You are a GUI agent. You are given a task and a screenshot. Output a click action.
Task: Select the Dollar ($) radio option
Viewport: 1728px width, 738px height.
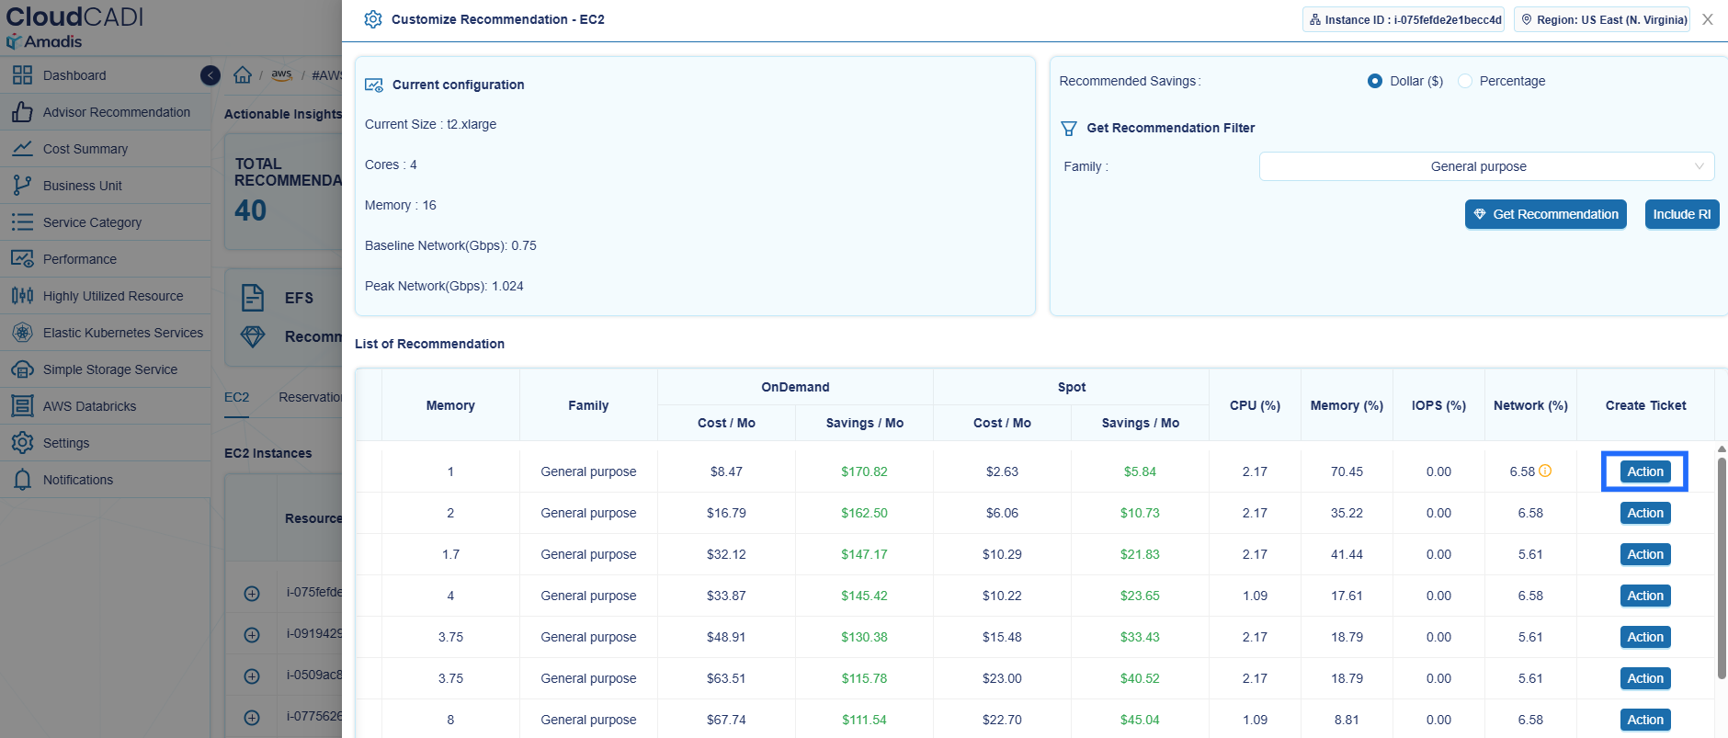1375,81
